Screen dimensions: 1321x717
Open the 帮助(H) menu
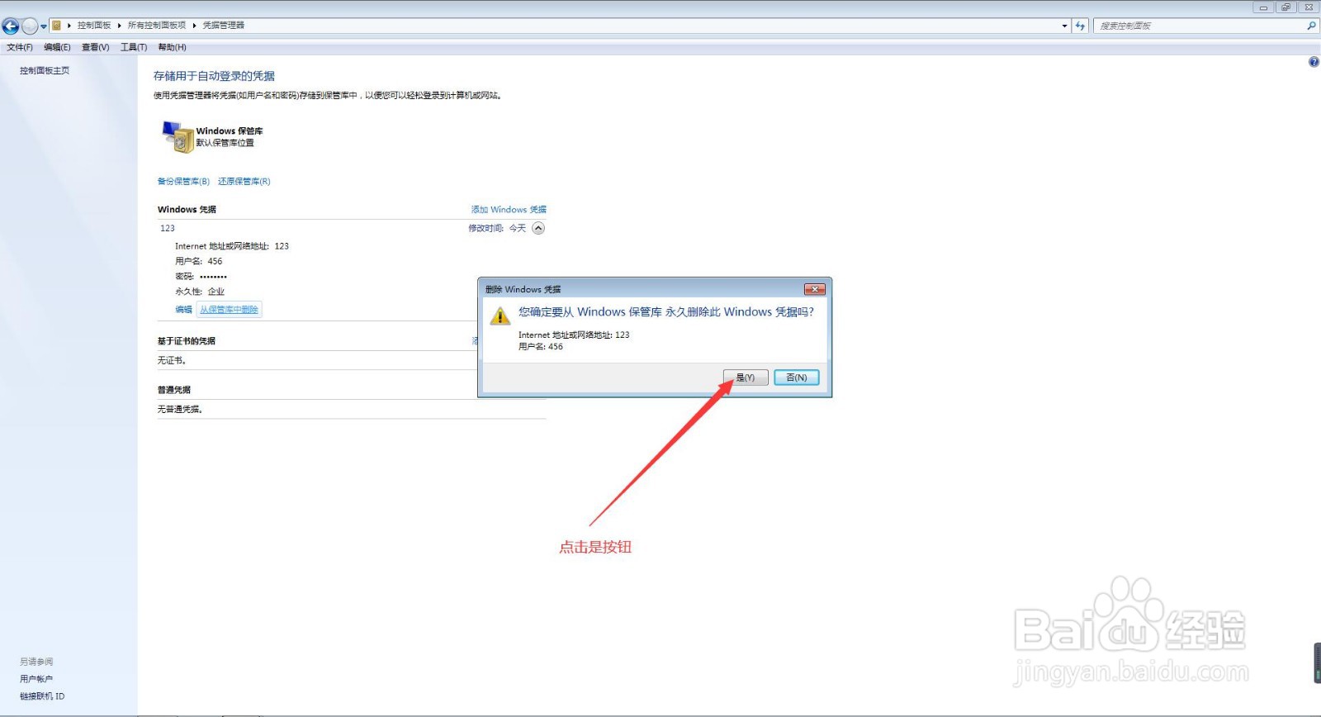(x=173, y=47)
